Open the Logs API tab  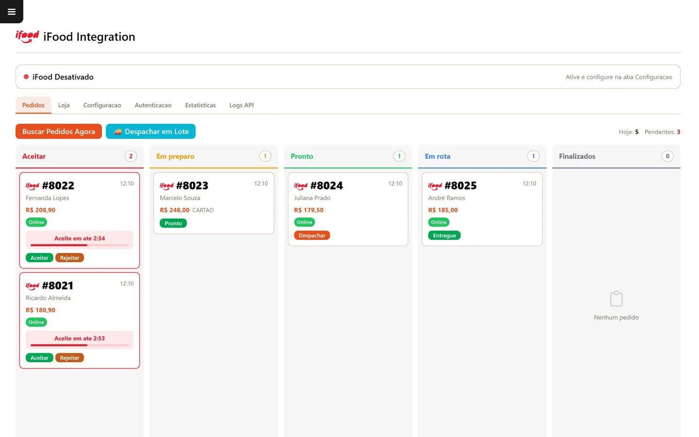pyautogui.click(x=242, y=105)
